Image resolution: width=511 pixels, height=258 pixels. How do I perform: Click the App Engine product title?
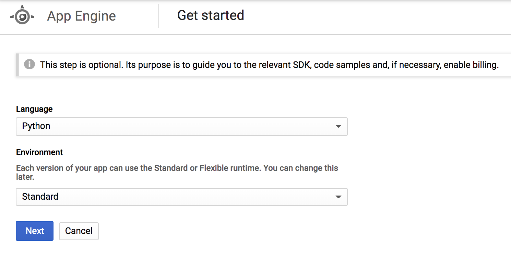pyautogui.click(x=81, y=16)
